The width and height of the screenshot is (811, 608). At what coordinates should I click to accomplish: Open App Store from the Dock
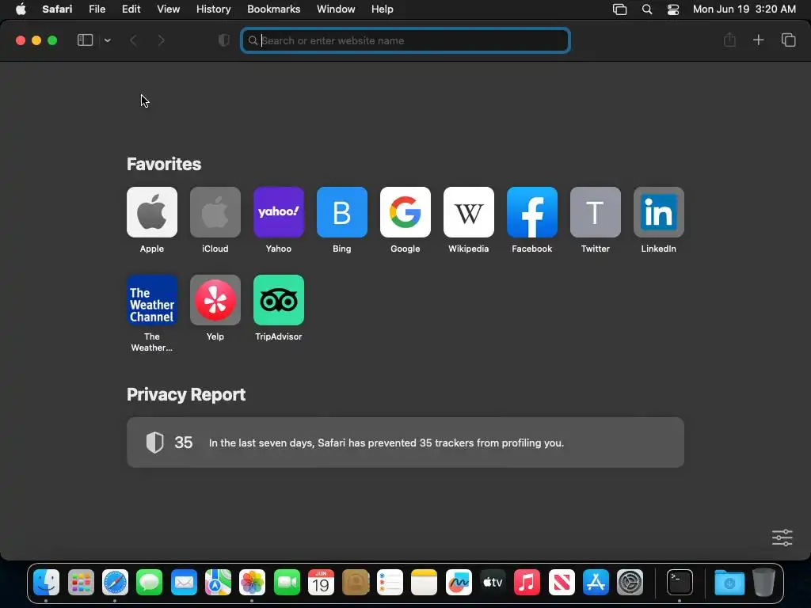[x=596, y=583]
